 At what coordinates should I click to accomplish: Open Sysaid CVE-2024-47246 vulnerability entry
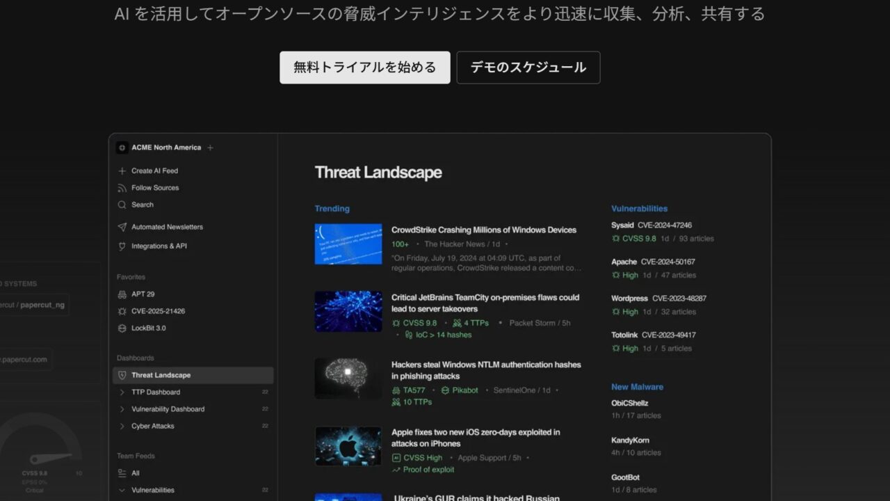click(x=651, y=225)
